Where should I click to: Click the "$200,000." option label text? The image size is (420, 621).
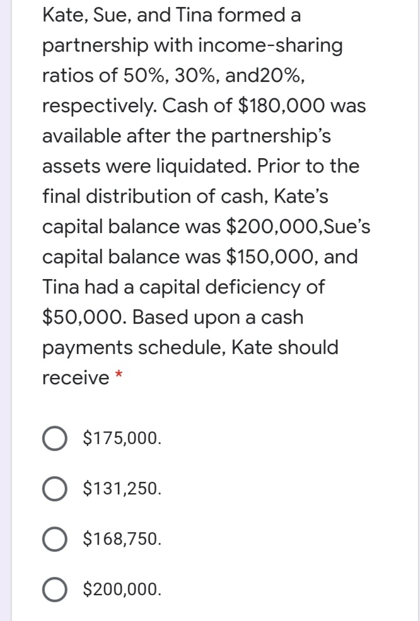[x=122, y=590]
